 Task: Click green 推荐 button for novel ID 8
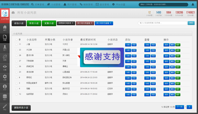tap(178, 78)
